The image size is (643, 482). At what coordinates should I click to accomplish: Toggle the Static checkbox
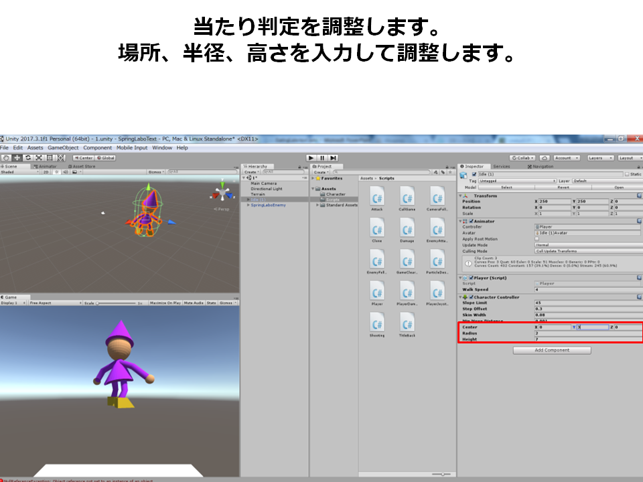[x=627, y=175]
